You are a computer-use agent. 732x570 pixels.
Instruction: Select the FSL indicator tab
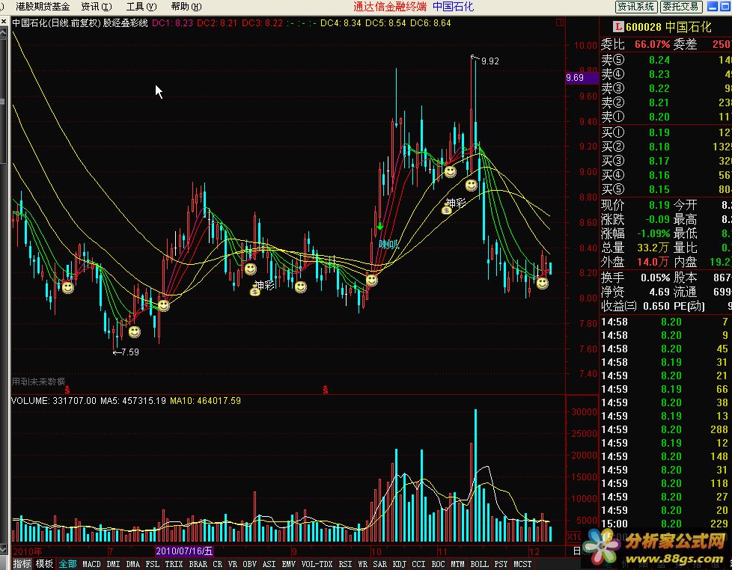[152, 564]
